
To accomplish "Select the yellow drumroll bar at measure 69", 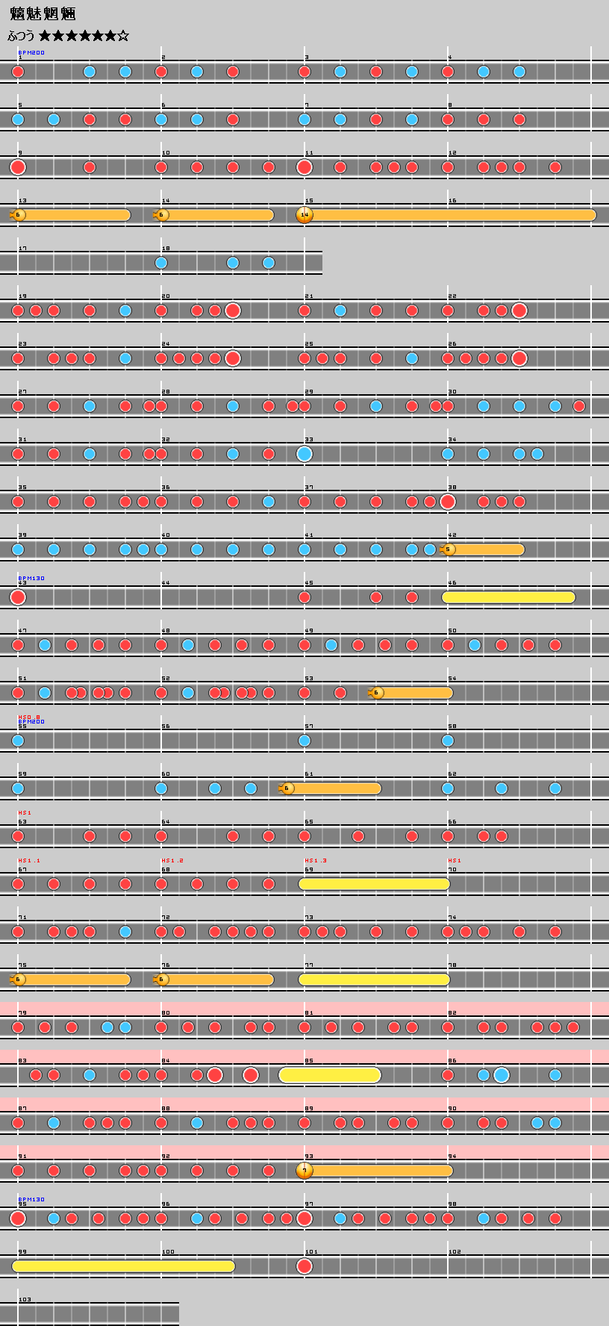I will coord(374,884).
